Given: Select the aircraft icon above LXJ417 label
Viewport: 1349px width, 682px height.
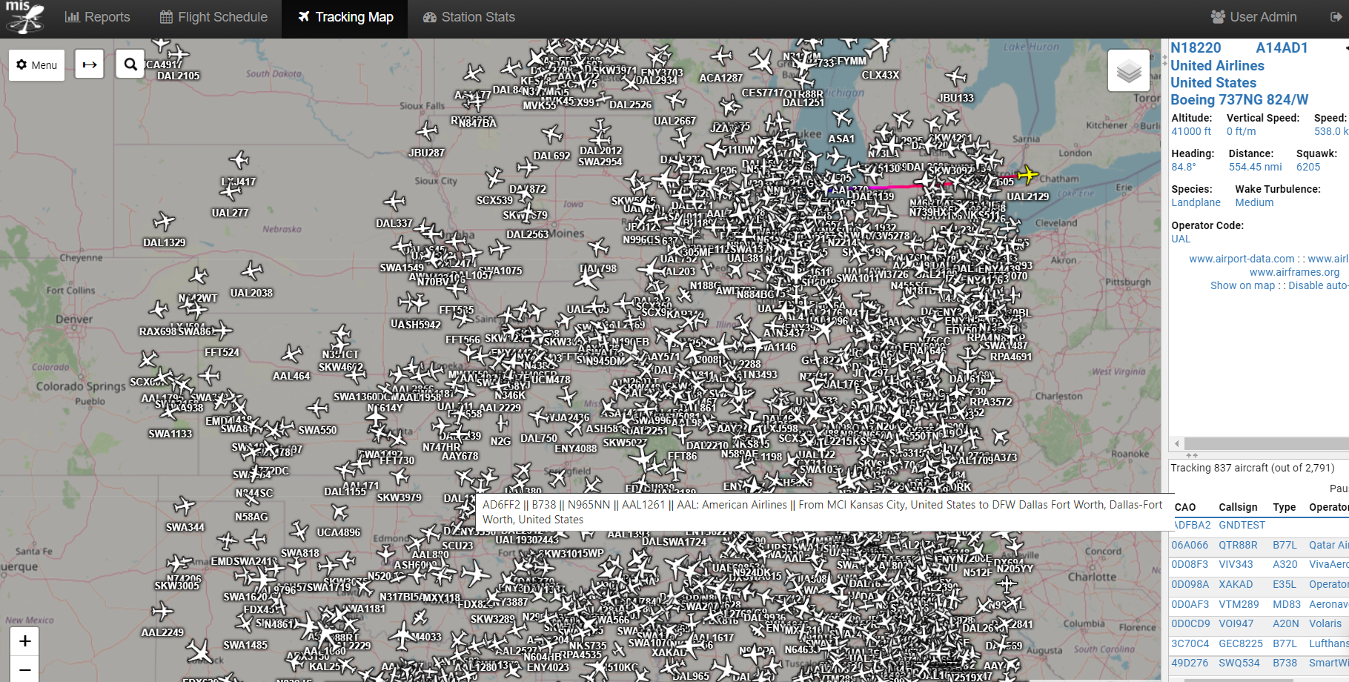Looking at the screenshot, I should 239,159.
